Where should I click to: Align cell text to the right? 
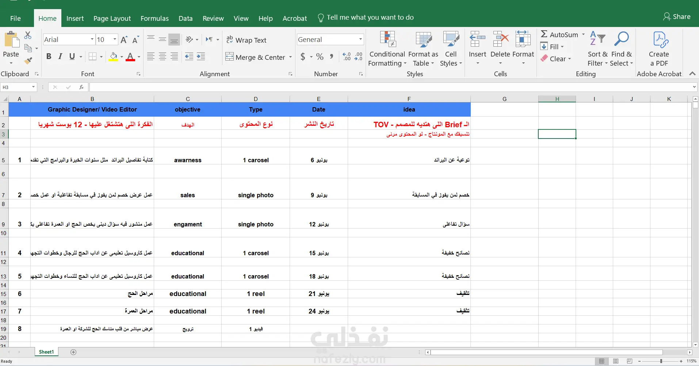[x=174, y=57]
